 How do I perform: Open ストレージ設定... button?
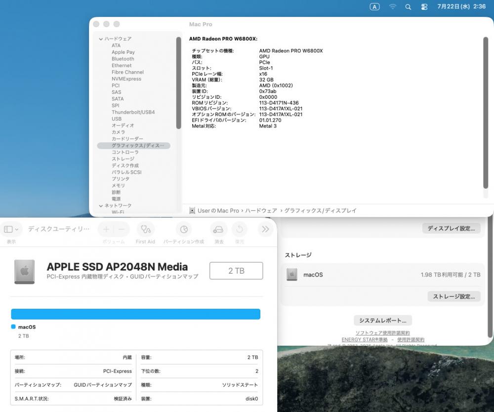pos(453,296)
